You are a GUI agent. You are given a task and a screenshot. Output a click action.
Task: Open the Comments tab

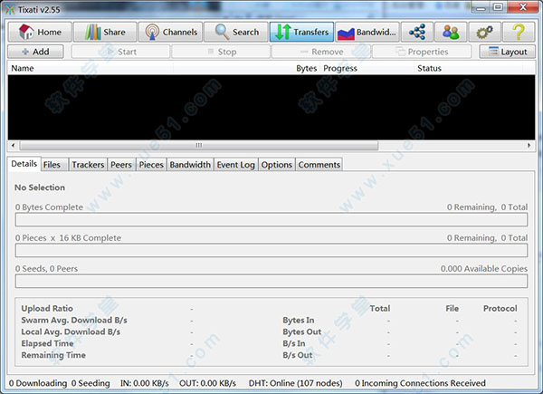point(319,165)
